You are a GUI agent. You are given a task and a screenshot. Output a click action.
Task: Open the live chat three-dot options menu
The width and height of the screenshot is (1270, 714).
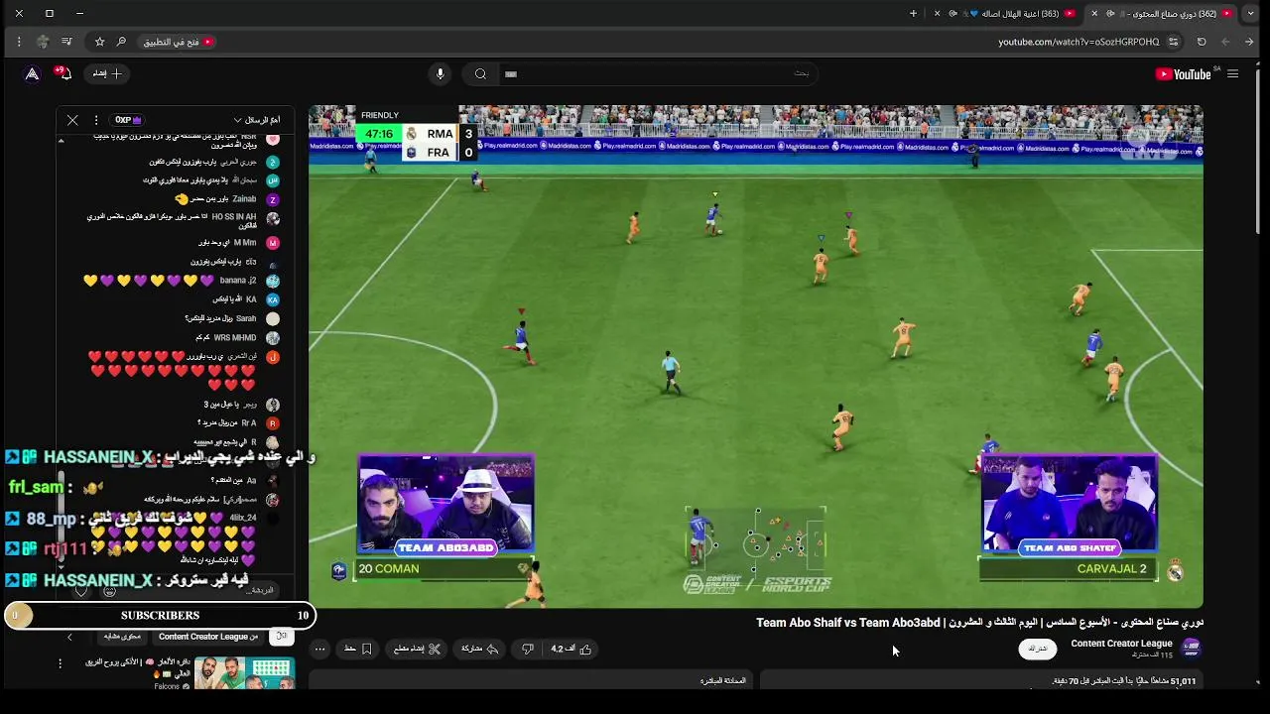(x=96, y=120)
